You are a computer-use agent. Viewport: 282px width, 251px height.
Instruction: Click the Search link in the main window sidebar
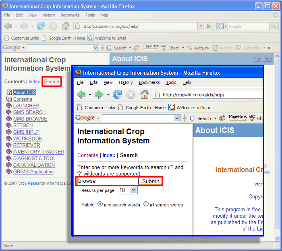(x=52, y=82)
